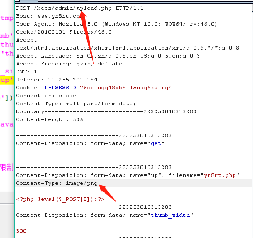
Task: Click the Accept-Encoding: gzip, deflate line
Action: (69, 64)
